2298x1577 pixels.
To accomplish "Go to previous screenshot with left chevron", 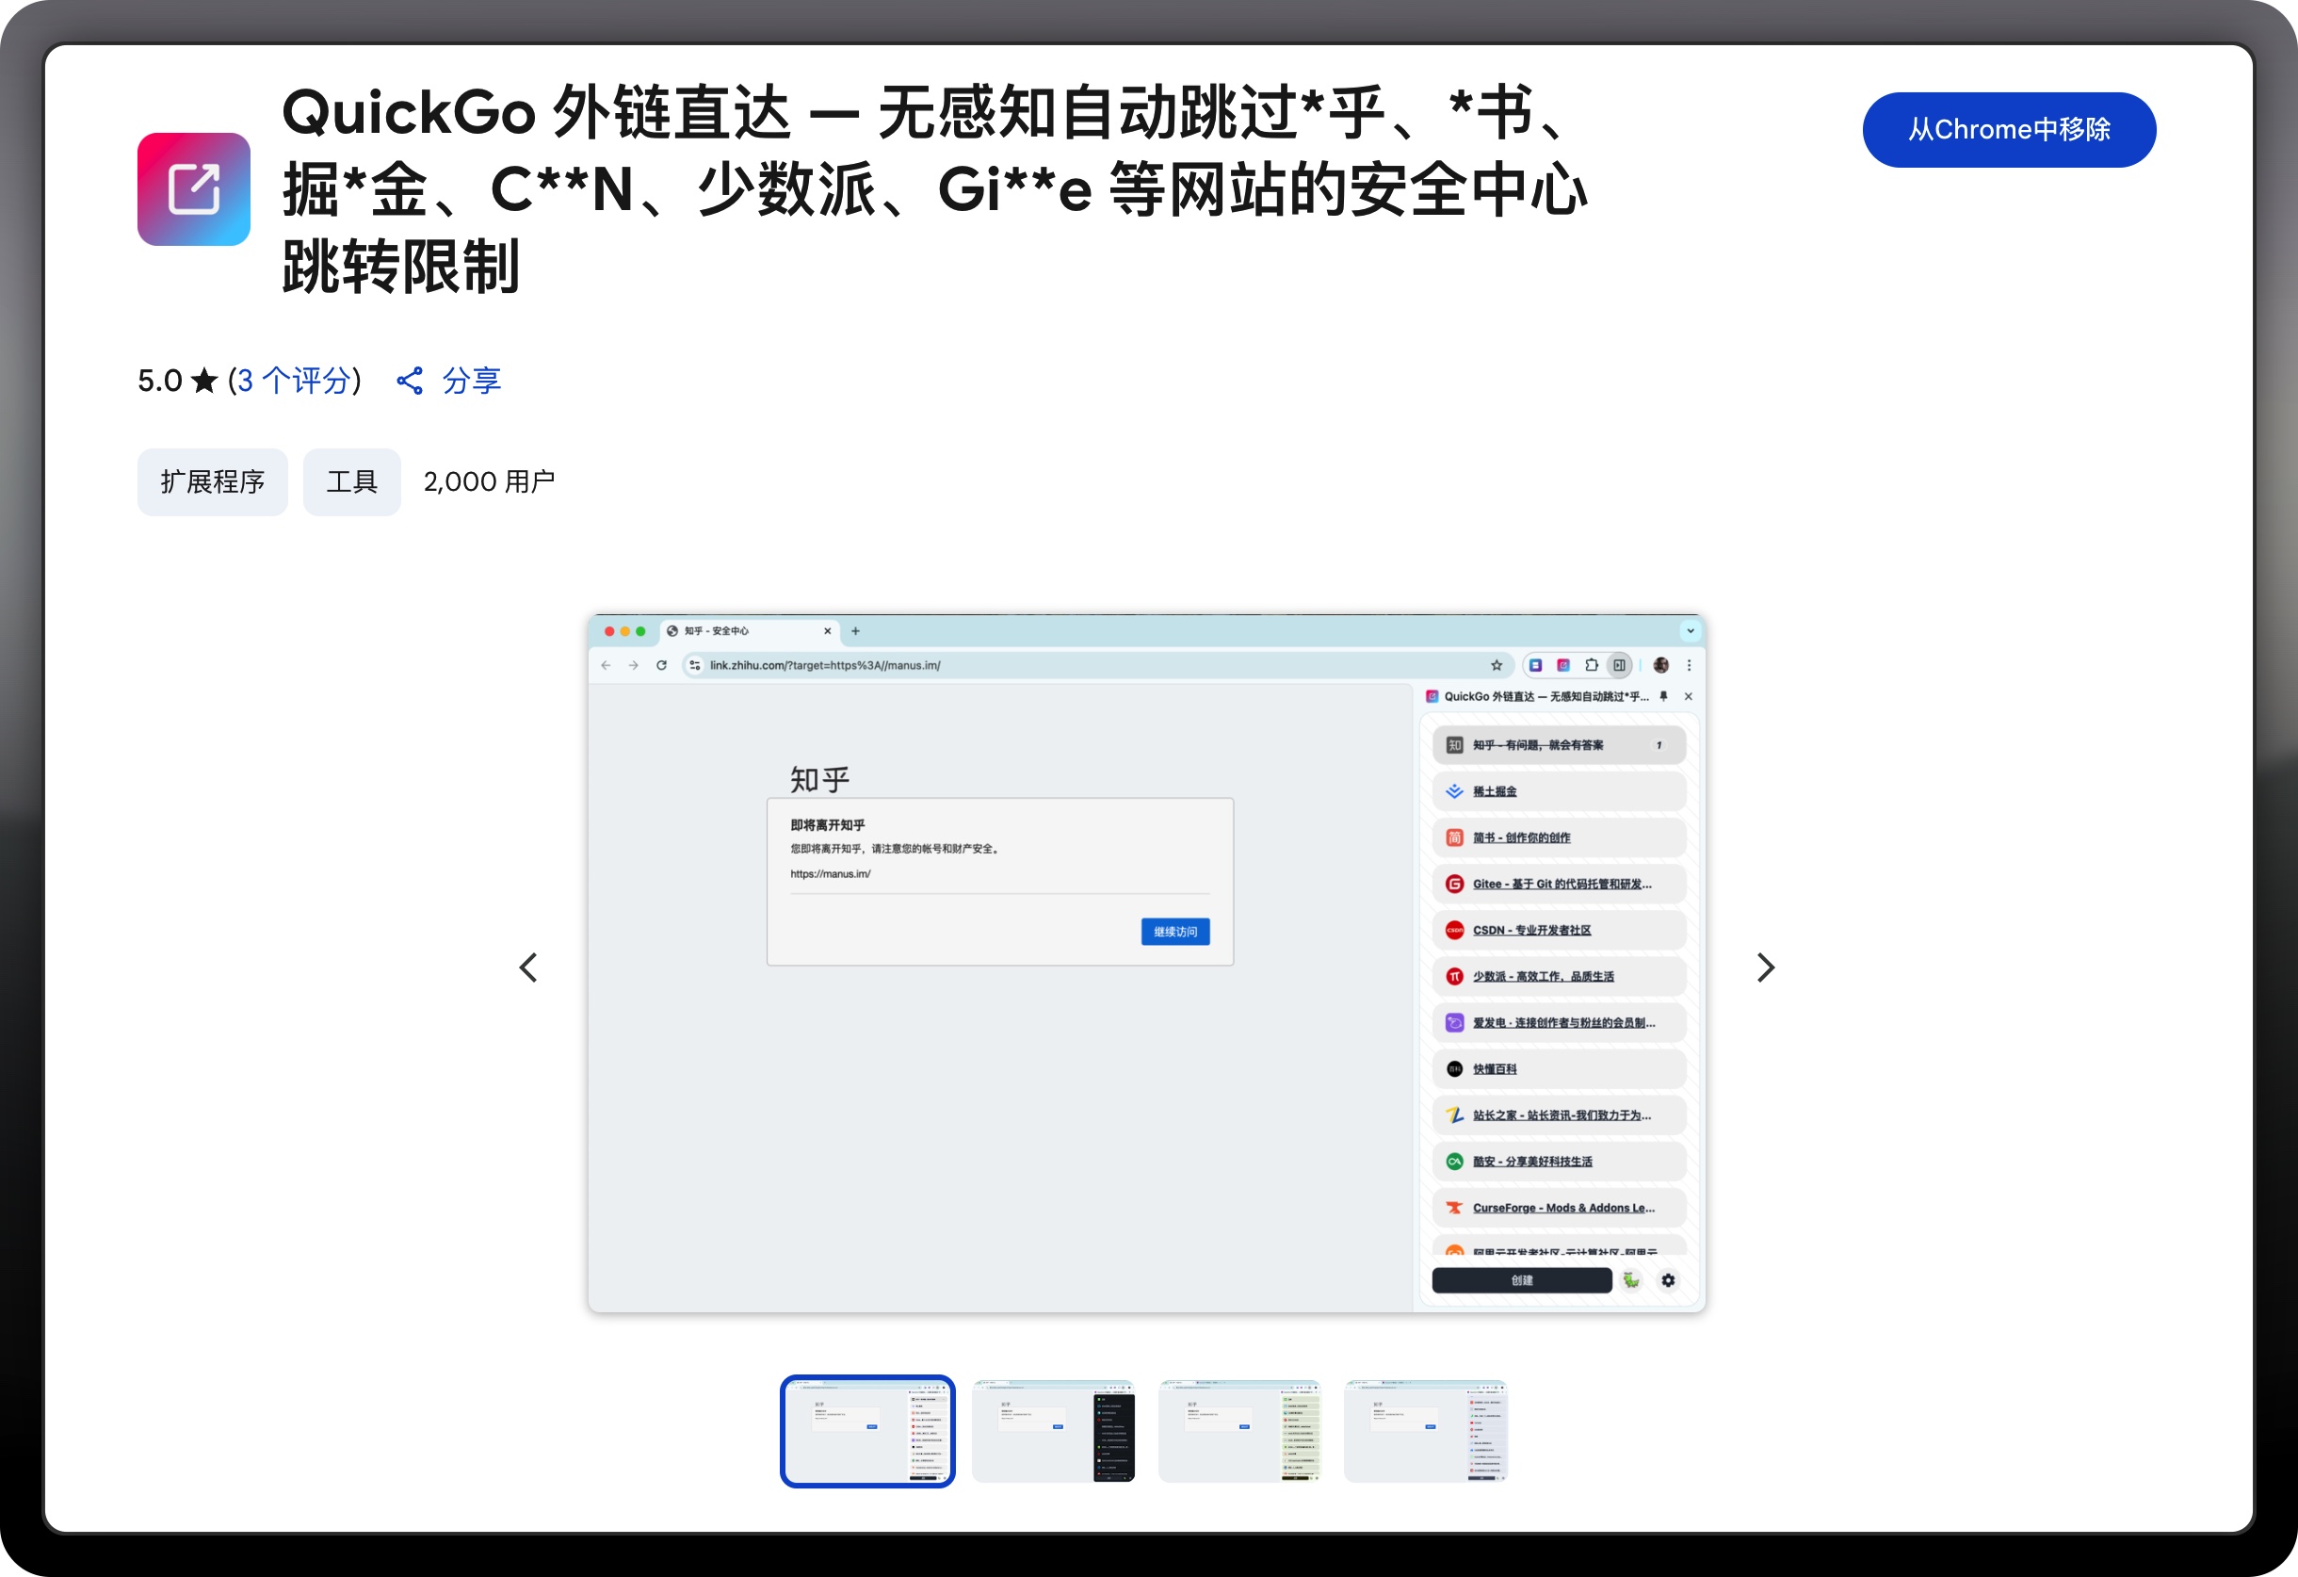I will point(529,967).
